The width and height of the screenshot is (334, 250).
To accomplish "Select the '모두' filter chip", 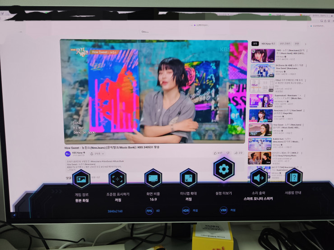I will click(x=255, y=44).
